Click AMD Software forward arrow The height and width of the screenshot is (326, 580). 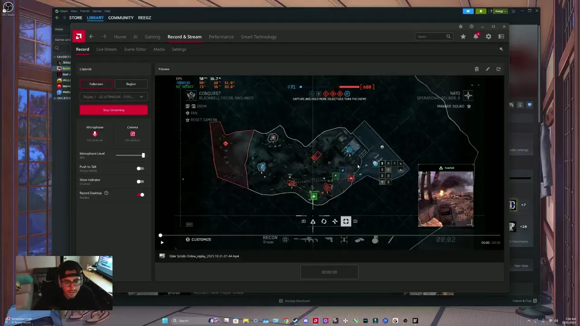(104, 37)
